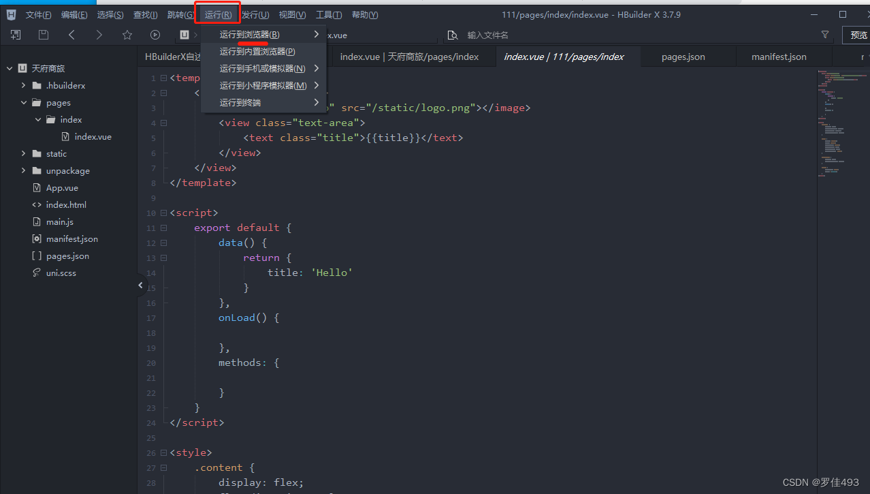Image resolution: width=870 pixels, height=494 pixels.
Task: Collapse the pages folder in the tree
Action: point(24,103)
